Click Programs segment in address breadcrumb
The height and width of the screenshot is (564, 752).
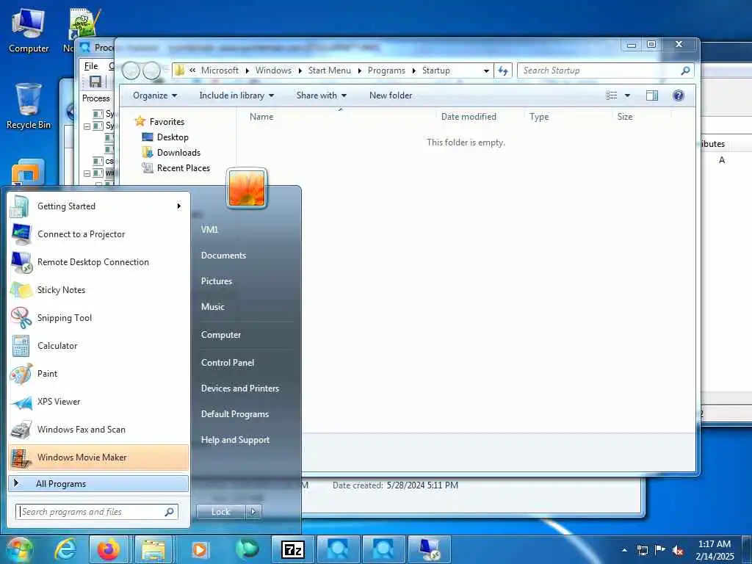click(386, 70)
